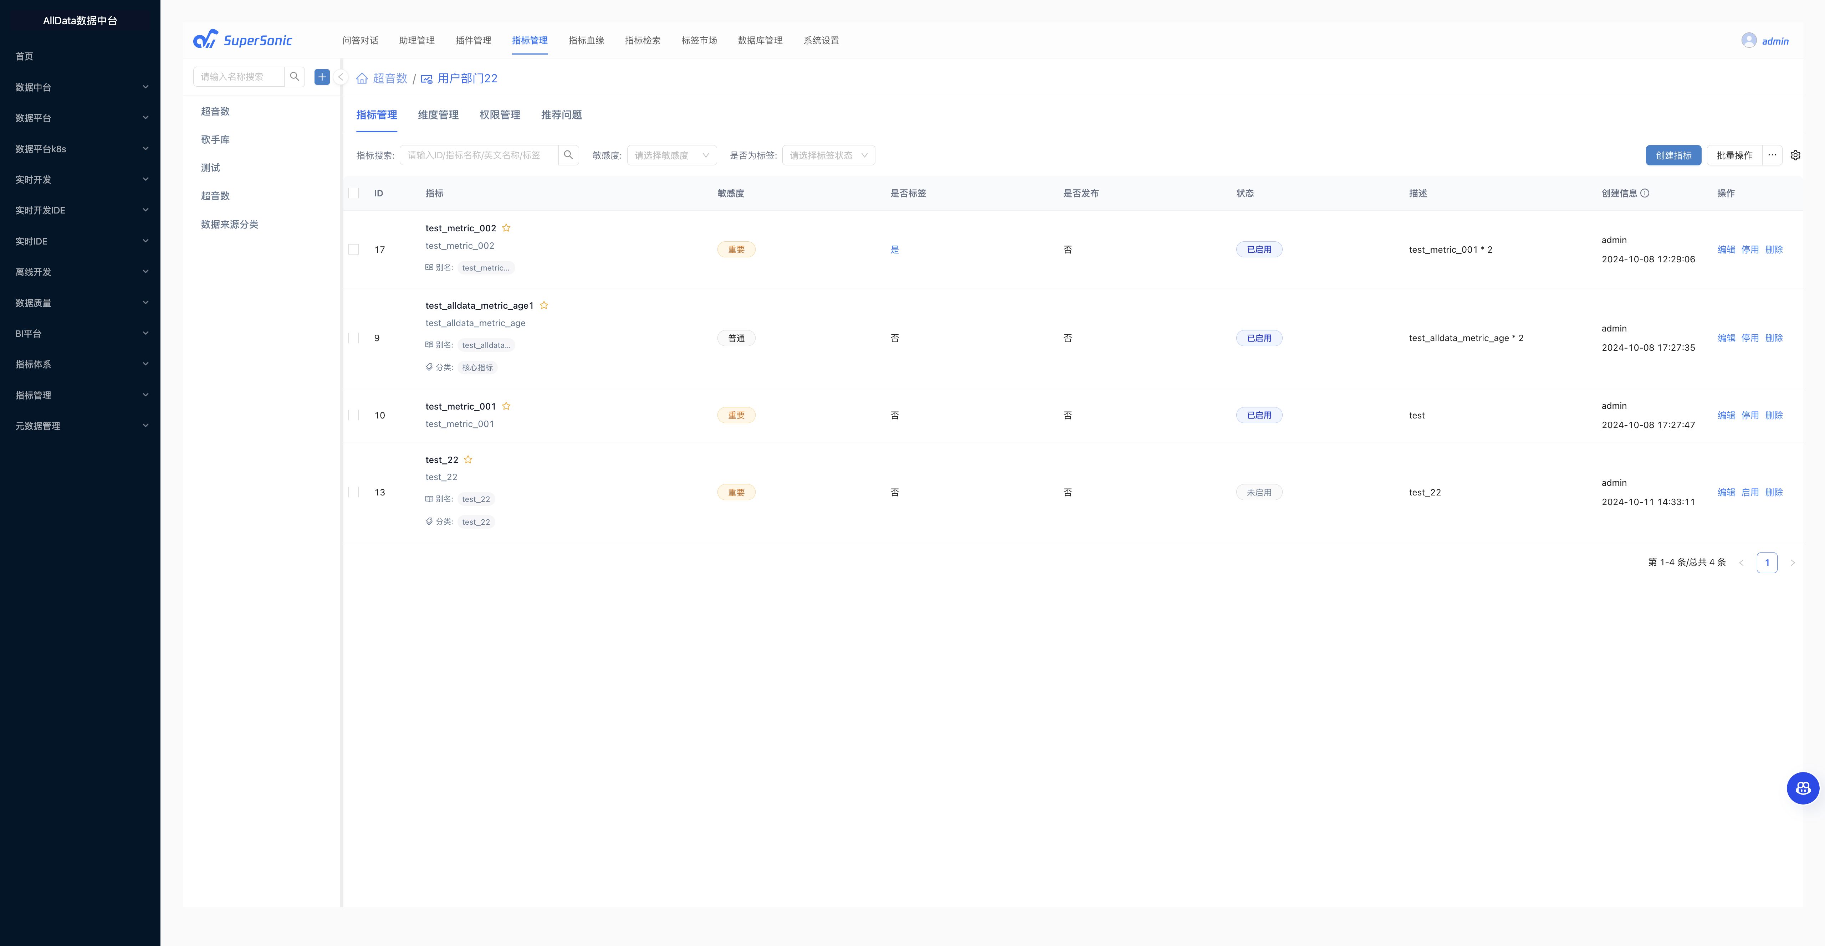Expand 指标体系 sidebar menu
Screen dimensions: 1825x946
click(x=80, y=364)
